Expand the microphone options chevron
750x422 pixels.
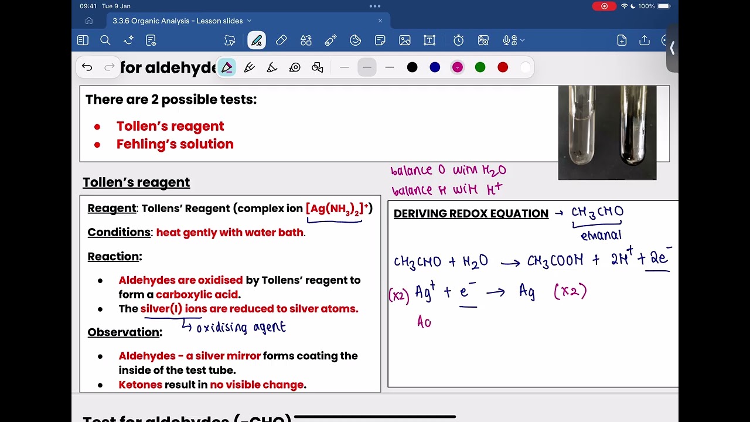pos(521,40)
